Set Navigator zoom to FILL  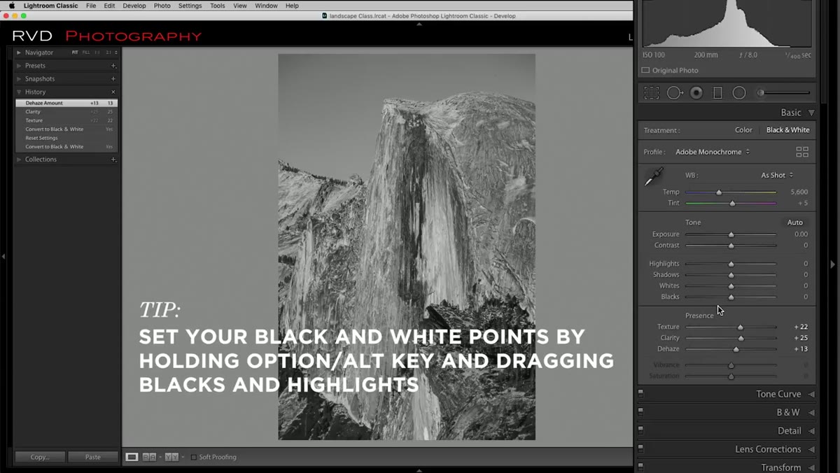(x=85, y=52)
